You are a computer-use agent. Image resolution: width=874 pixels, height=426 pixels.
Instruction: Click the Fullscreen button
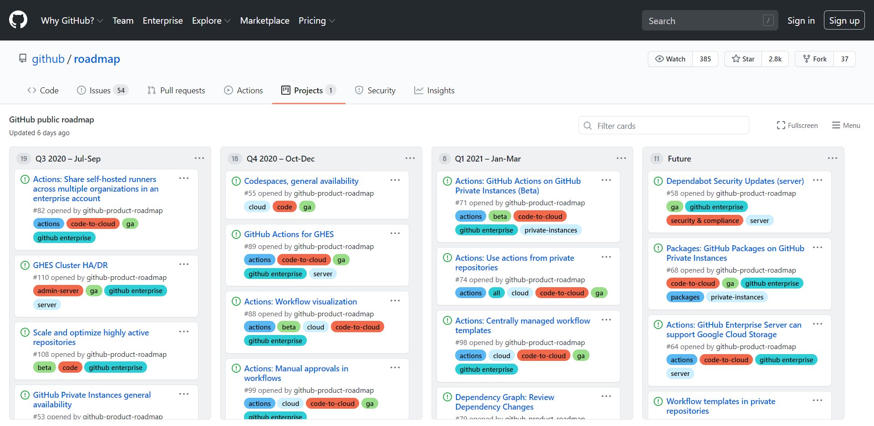click(797, 125)
